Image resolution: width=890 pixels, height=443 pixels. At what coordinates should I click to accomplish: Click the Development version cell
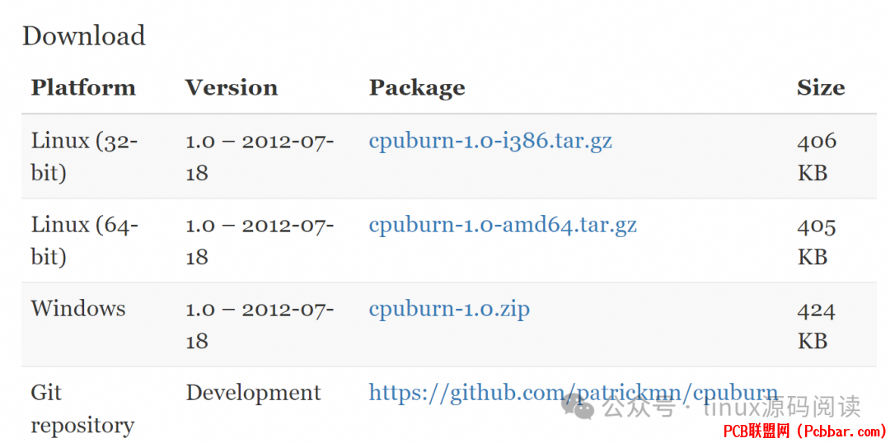253,393
